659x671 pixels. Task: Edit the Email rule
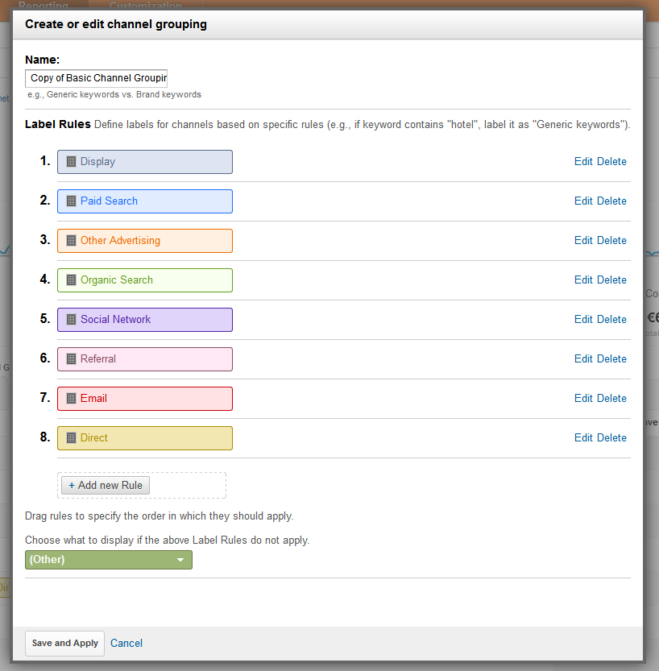coord(583,399)
